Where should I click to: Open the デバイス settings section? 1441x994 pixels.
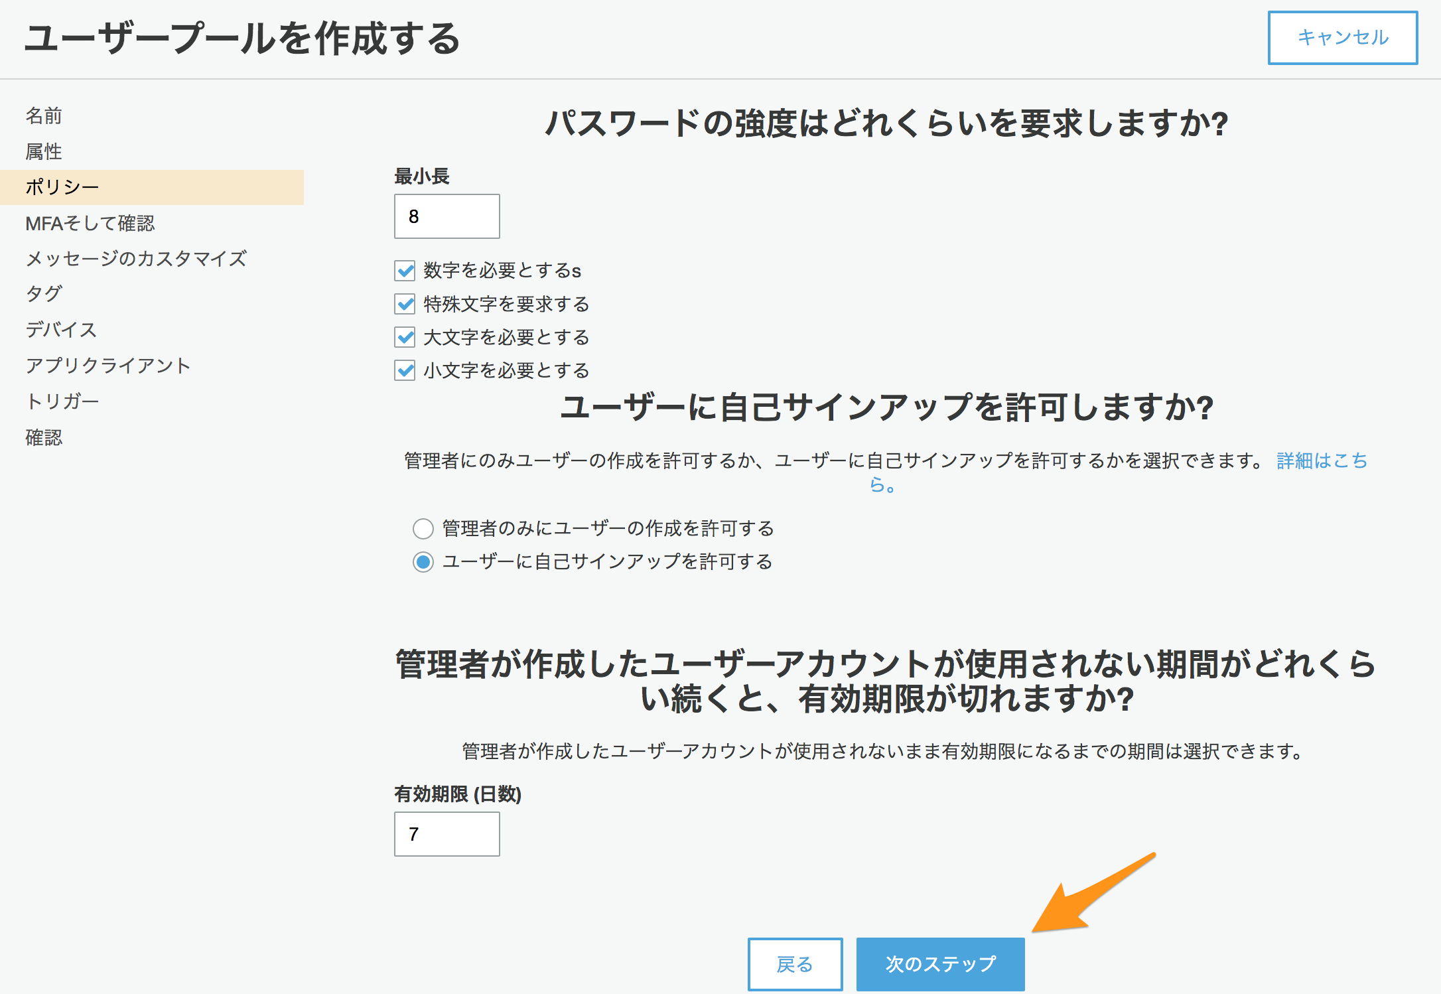coord(61,329)
